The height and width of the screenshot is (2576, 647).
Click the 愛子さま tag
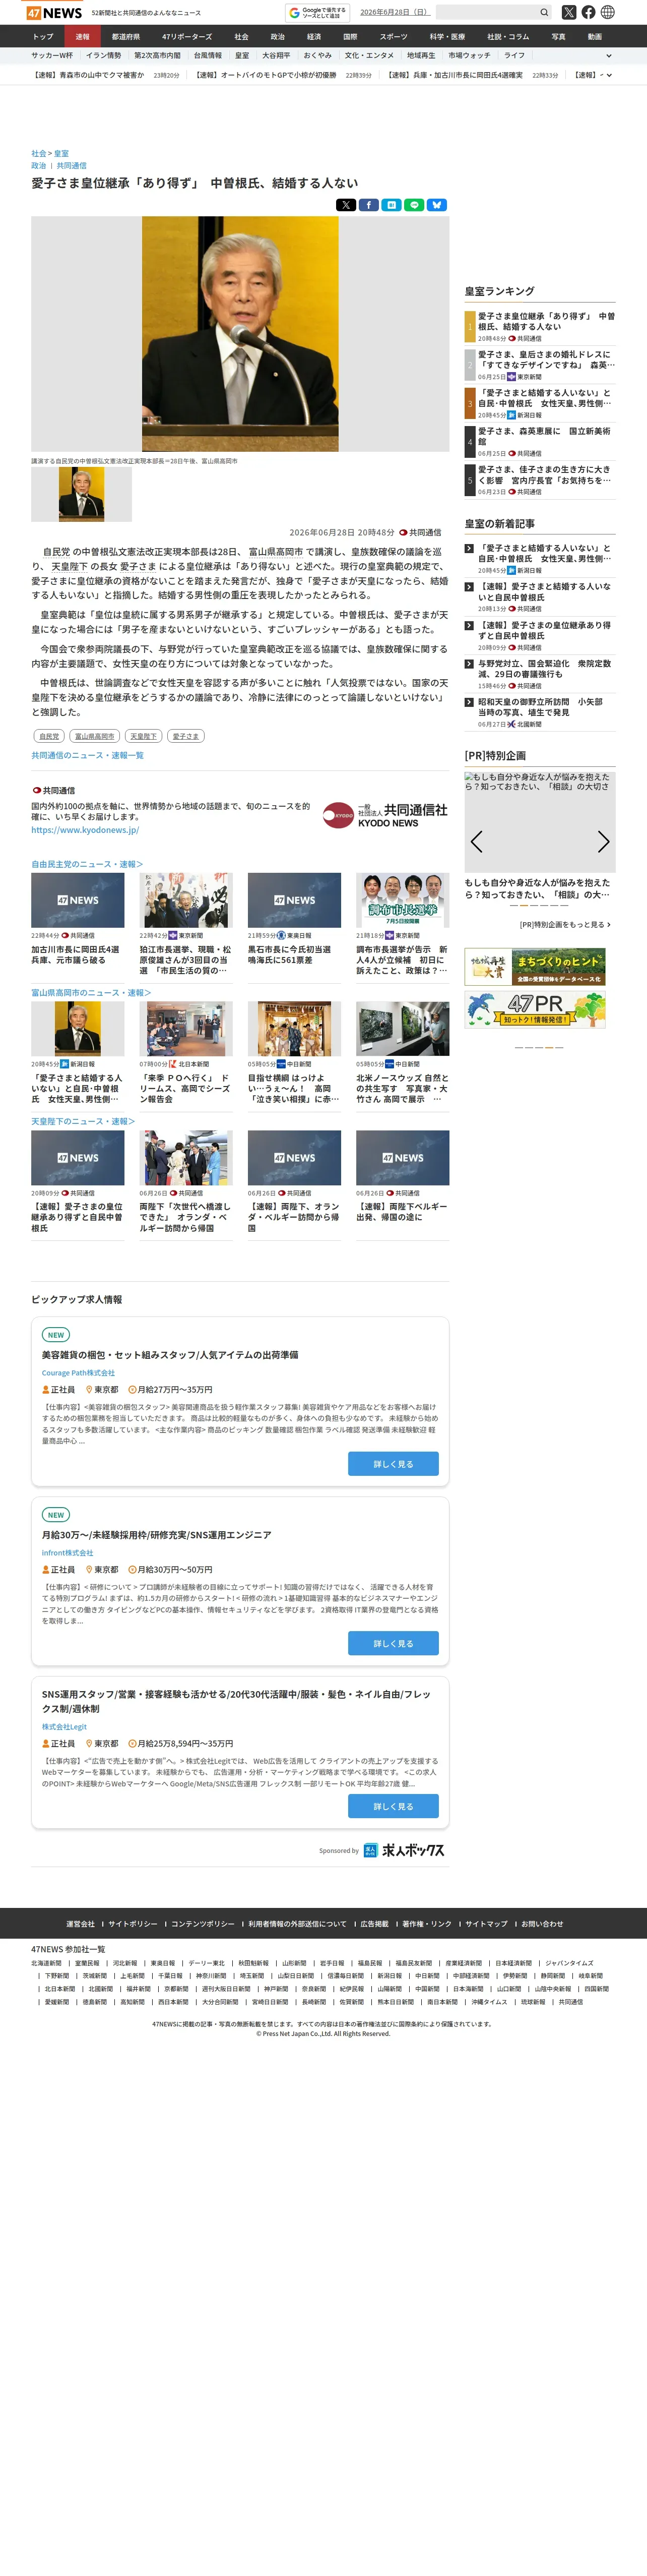185,736
